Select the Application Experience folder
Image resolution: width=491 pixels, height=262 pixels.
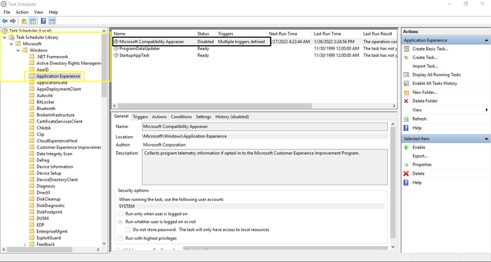point(58,76)
